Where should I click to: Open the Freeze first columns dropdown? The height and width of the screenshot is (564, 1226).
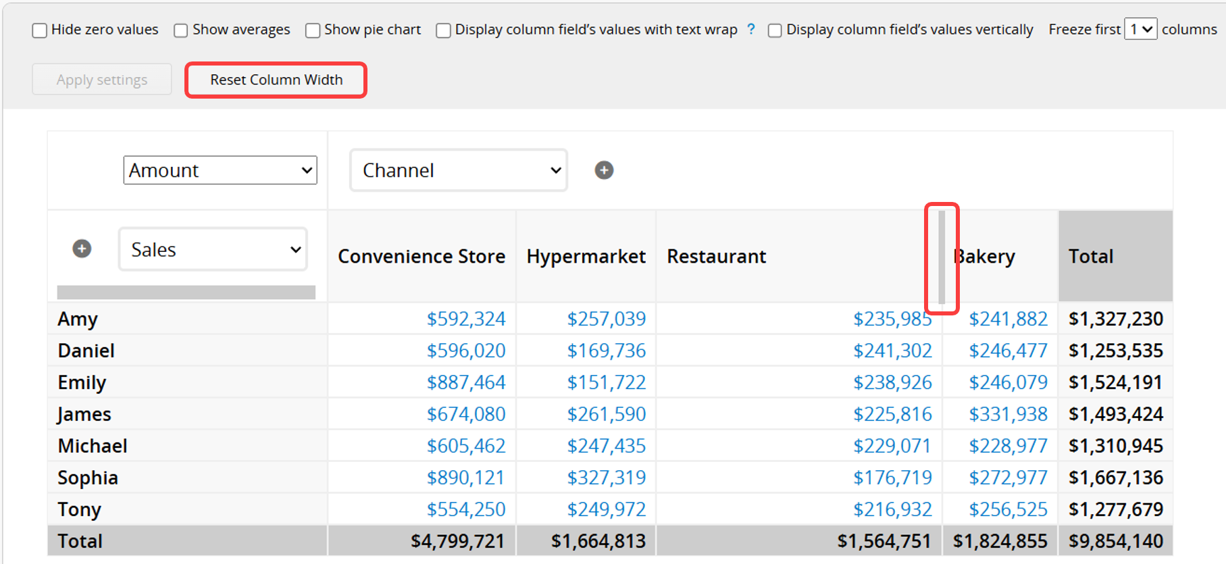point(1141,29)
